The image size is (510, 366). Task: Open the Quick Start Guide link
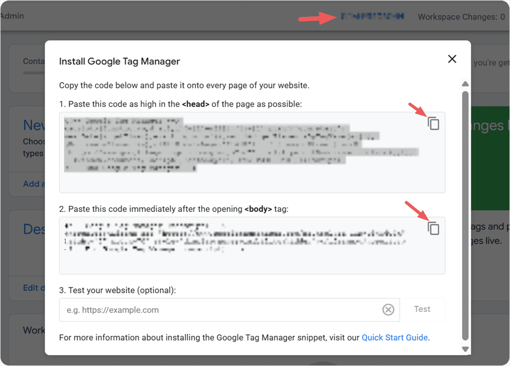click(394, 338)
